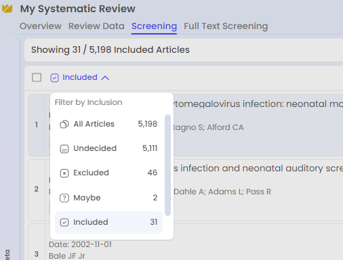Click the All Articles stacked pages icon
The height and width of the screenshot is (260, 343).
point(64,124)
